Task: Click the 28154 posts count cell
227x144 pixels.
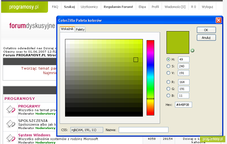Action: tap(168, 139)
